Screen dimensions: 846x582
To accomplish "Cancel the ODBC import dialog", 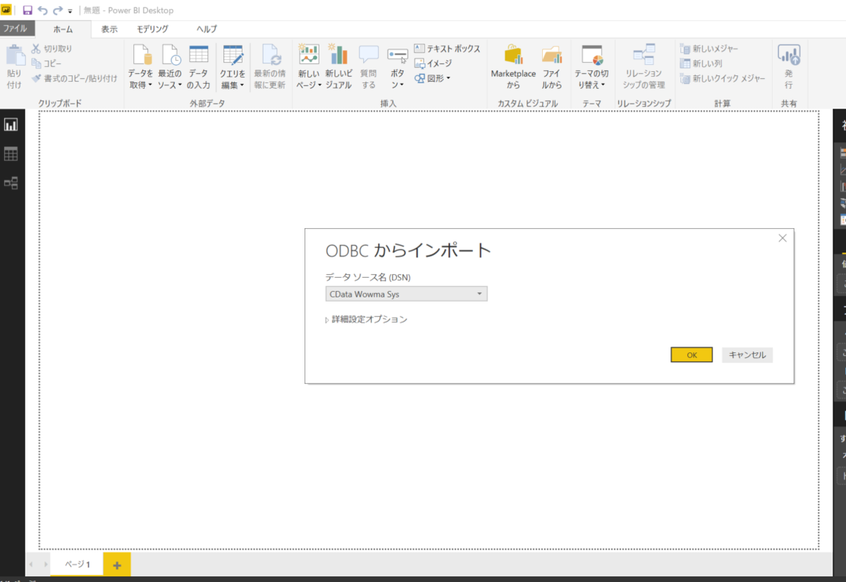I will coord(747,354).
